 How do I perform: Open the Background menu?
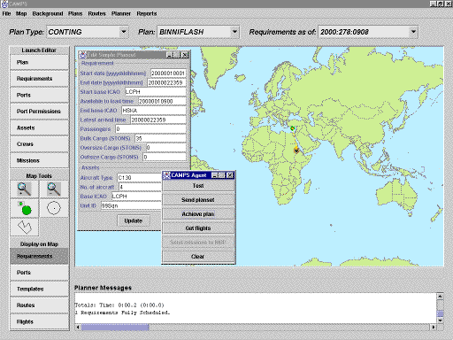point(48,13)
